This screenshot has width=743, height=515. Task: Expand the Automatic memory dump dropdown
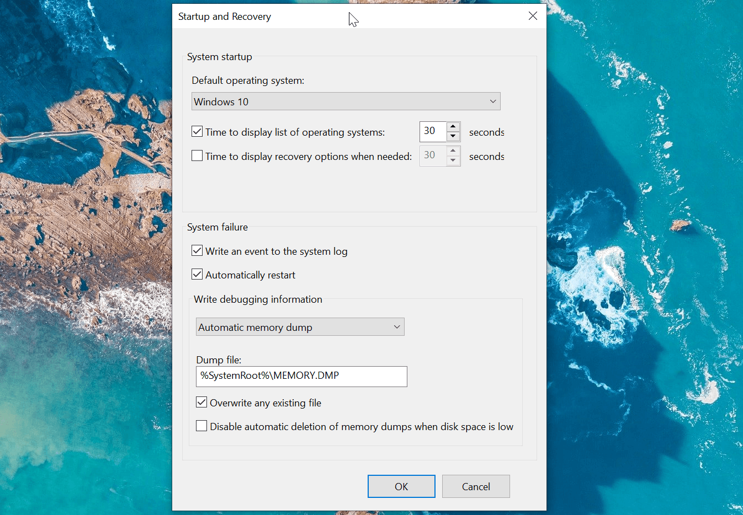[x=300, y=327]
